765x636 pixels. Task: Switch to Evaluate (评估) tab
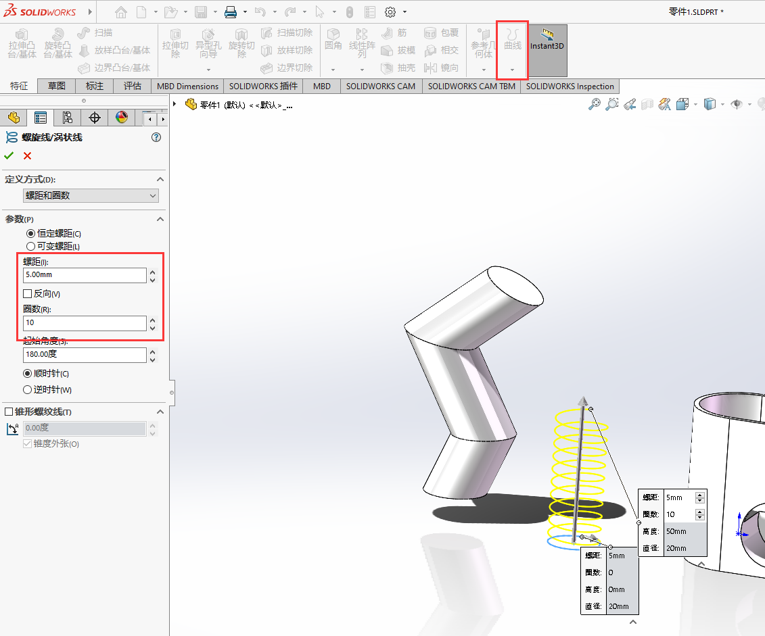[132, 86]
